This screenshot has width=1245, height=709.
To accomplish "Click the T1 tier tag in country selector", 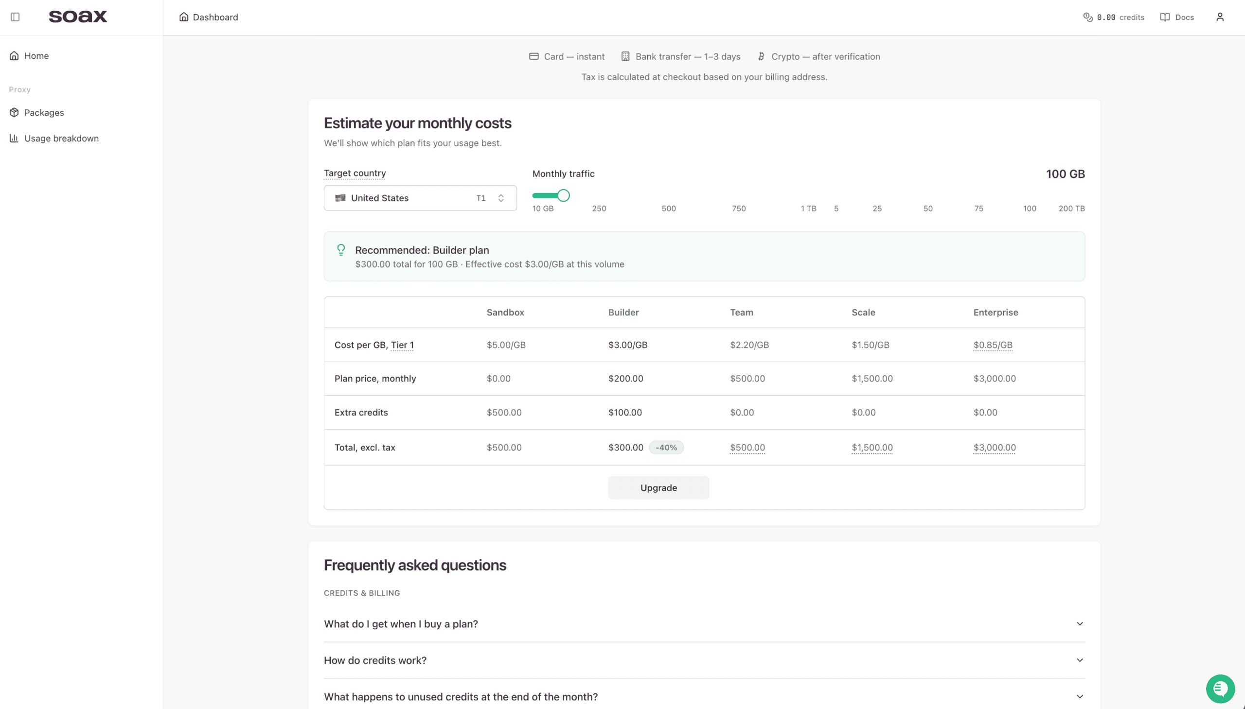I will tap(480, 198).
